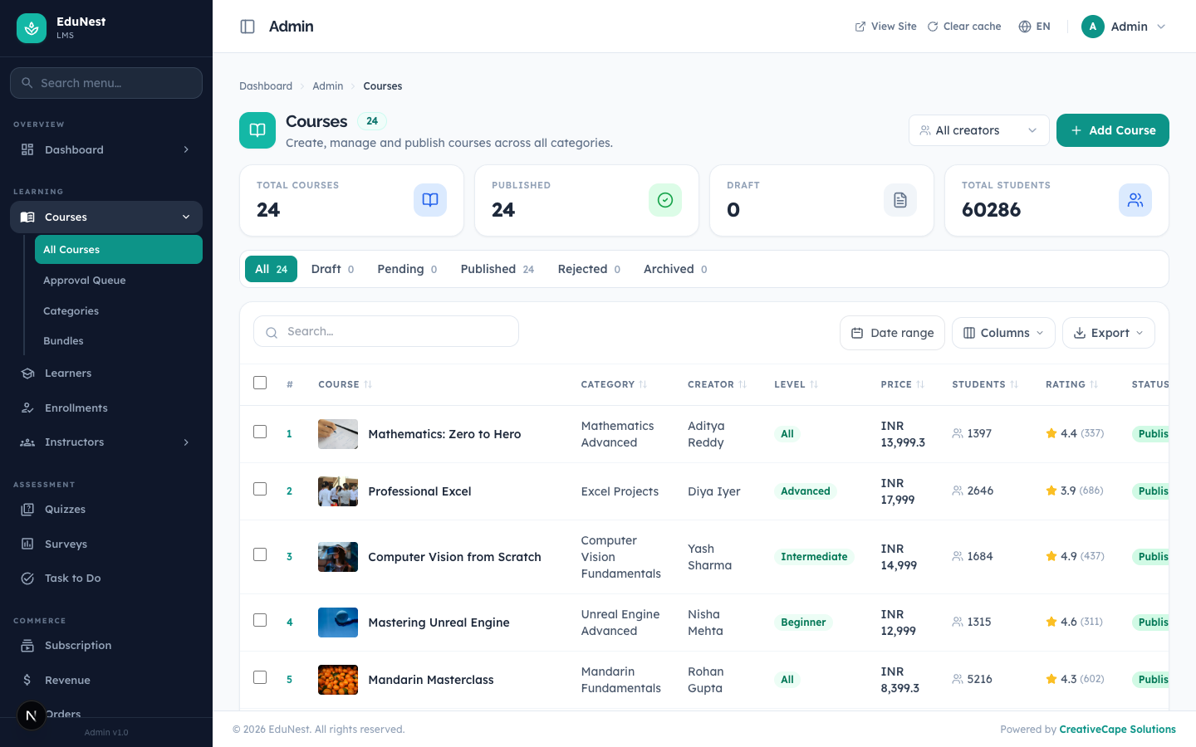Viewport: 1196px width, 747px height.
Task: Open the Revenue dollar icon
Action: point(27,680)
